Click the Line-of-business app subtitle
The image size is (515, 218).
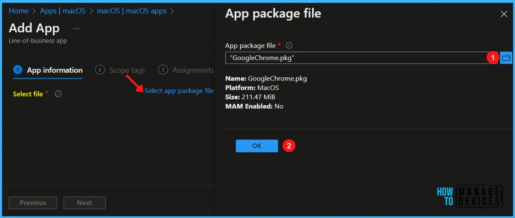[38, 41]
